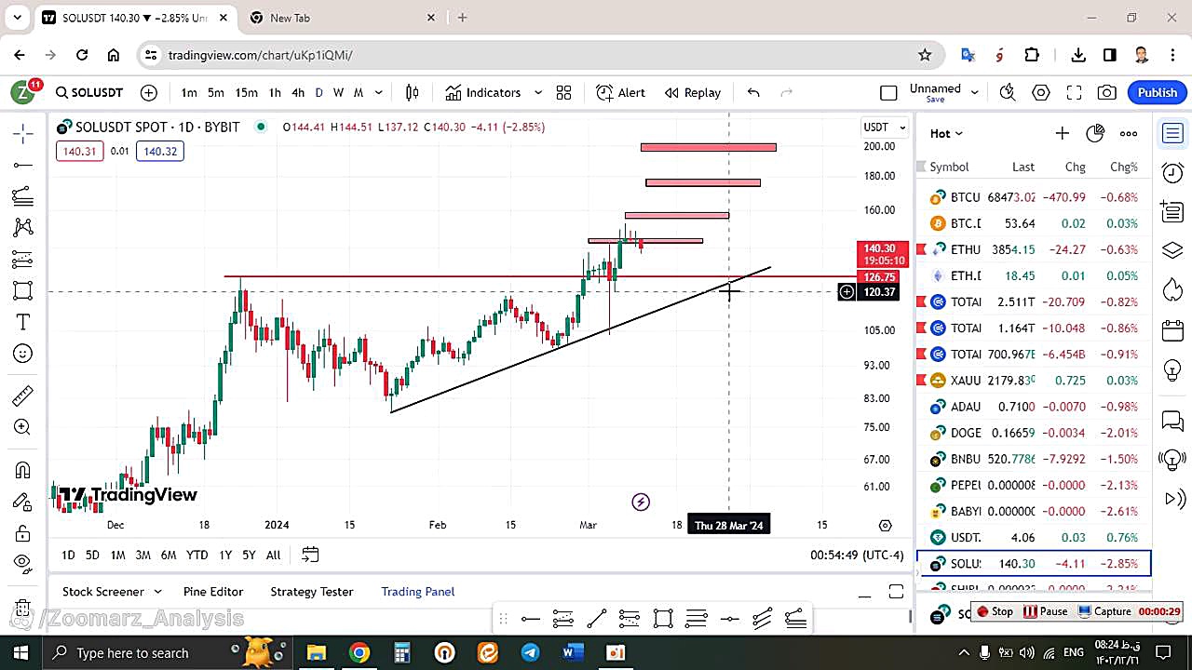This screenshot has width=1192, height=670.
Task: Activate the Zoom In tool
Action: (x=23, y=427)
